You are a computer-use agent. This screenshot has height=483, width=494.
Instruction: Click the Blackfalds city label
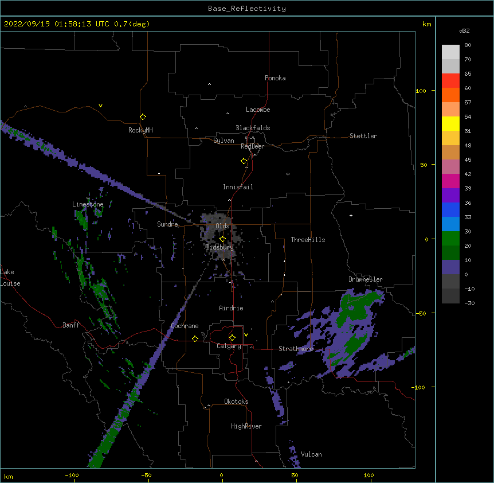[x=253, y=128]
